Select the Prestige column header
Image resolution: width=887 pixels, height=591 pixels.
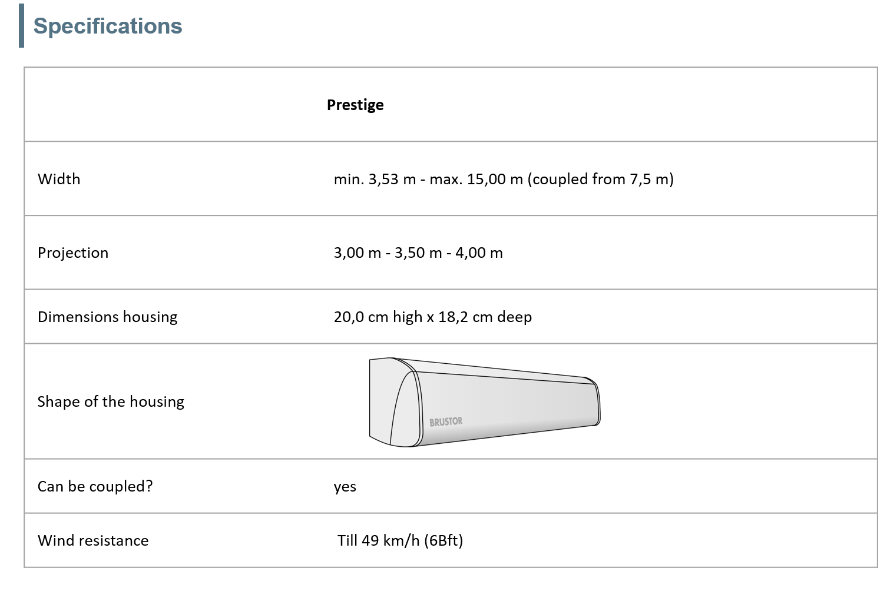(x=355, y=105)
